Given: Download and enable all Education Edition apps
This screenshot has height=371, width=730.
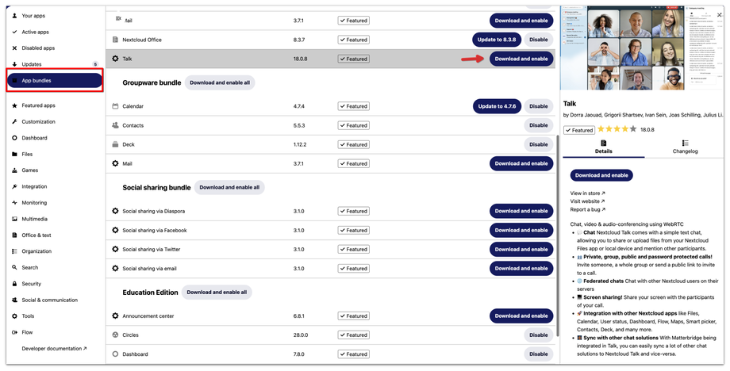Looking at the screenshot, I should [x=217, y=293].
